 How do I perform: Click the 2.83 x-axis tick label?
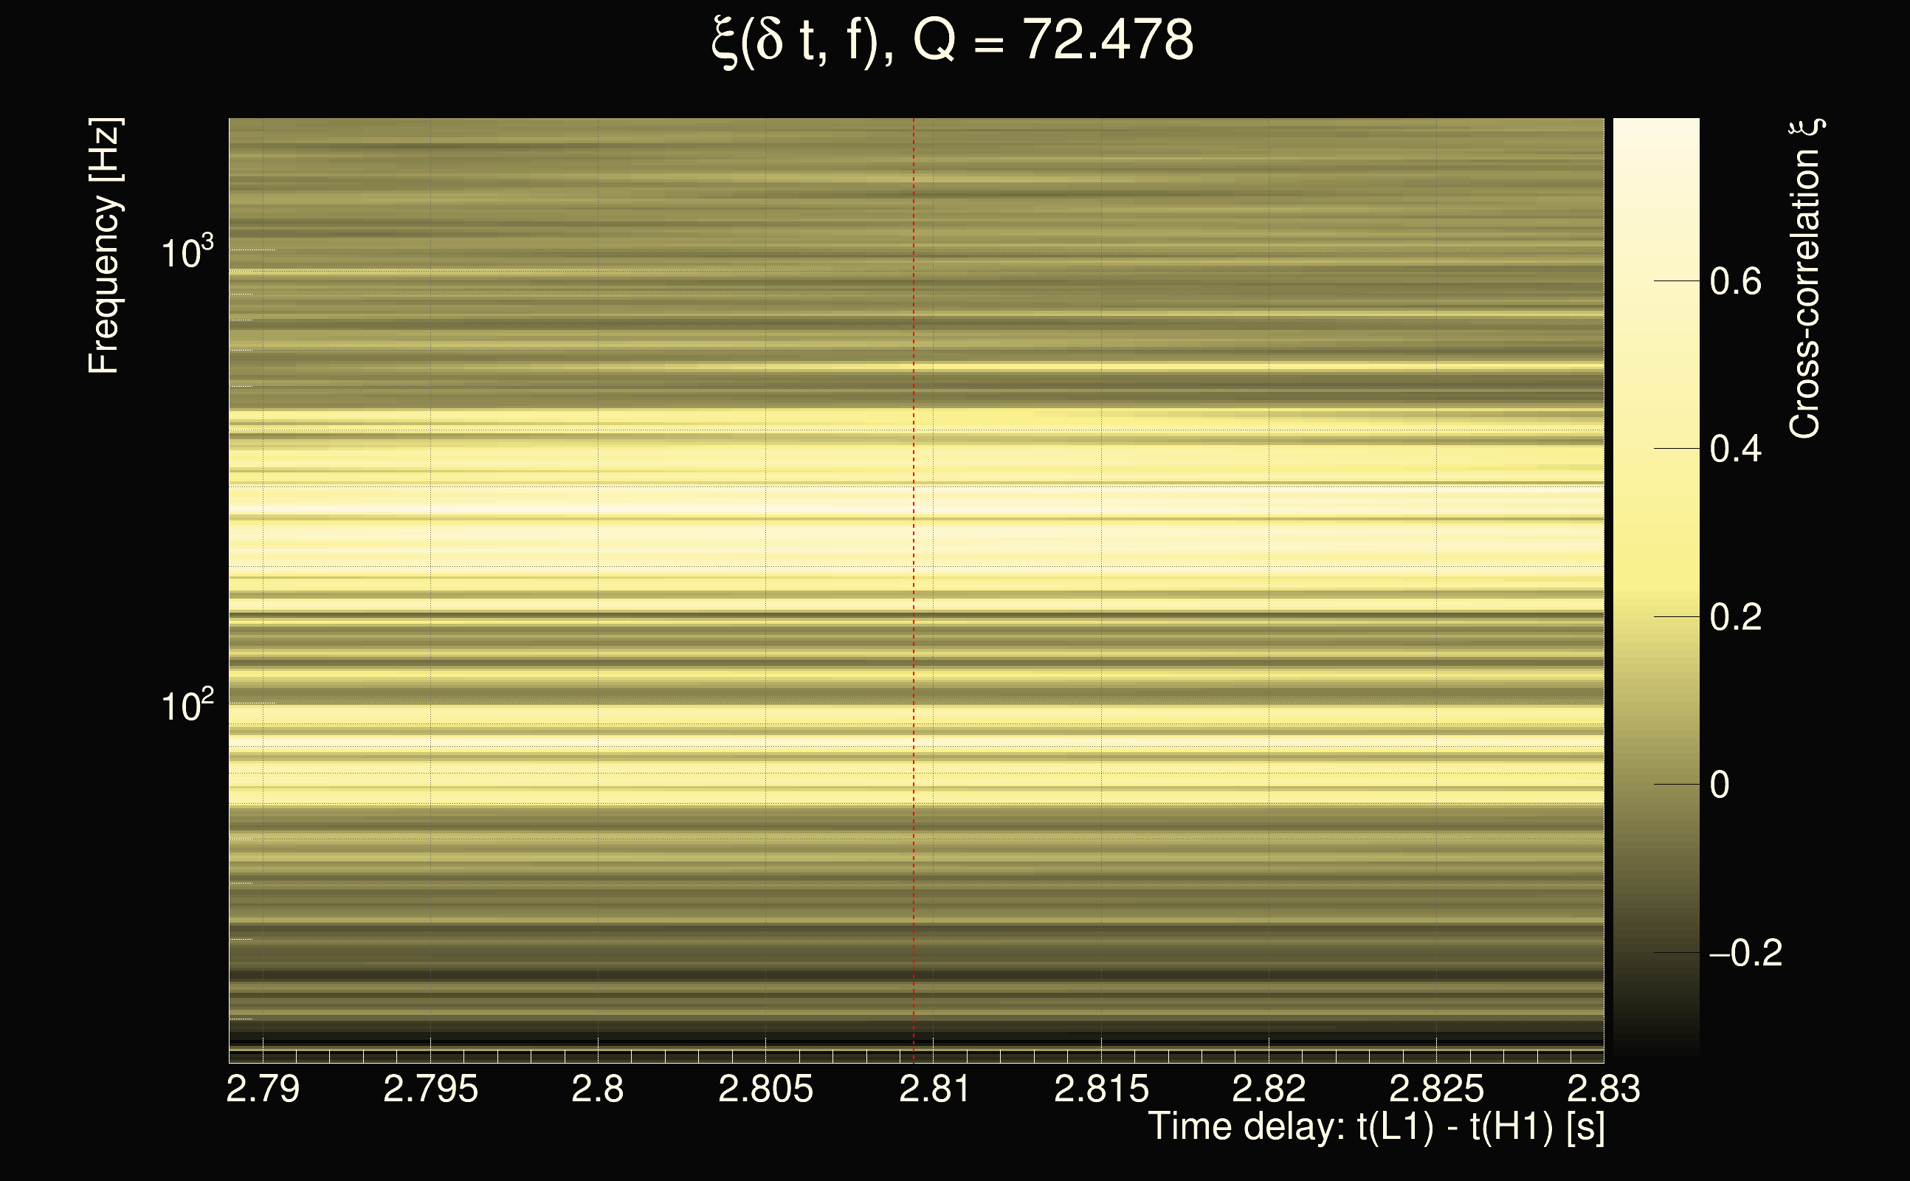tap(1604, 1089)
